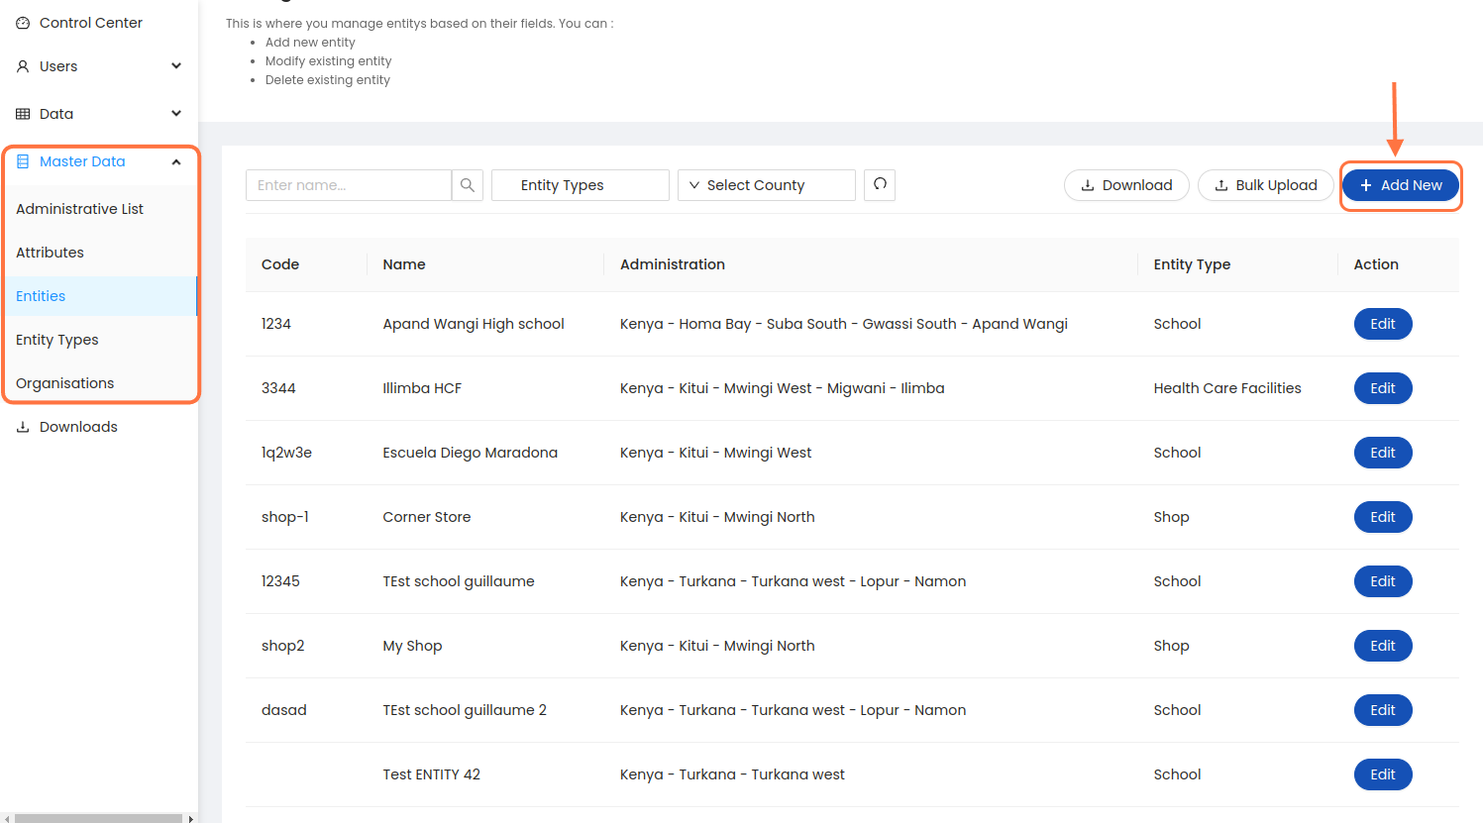The width and height of the screenshot is (1483, 823).
Task: Click Health Care Facilities entity type cell
Action: tap(1227, 388)
